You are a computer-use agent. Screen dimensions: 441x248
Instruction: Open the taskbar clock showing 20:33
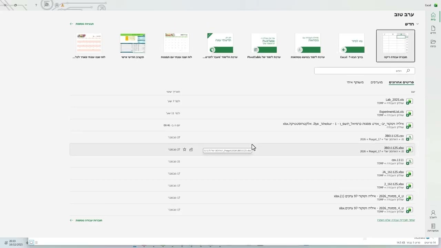(x=16, y=243)
